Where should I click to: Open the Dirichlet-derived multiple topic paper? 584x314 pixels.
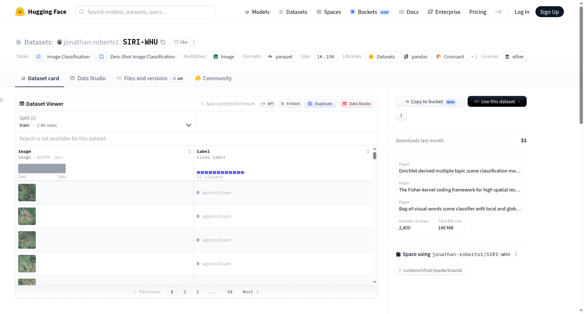point(460,168)
